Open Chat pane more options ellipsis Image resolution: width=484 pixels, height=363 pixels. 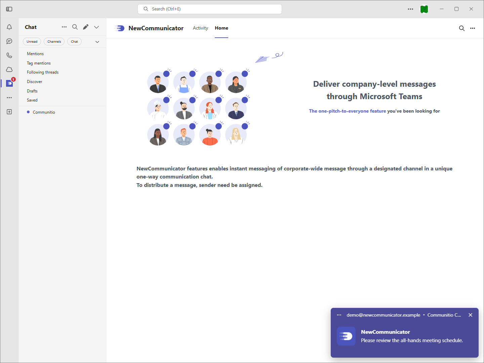[x=64, y=27]
